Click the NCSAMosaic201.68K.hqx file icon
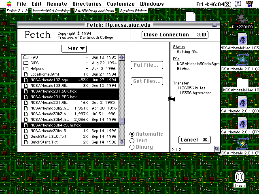259x194 pixels. [26, 91]
